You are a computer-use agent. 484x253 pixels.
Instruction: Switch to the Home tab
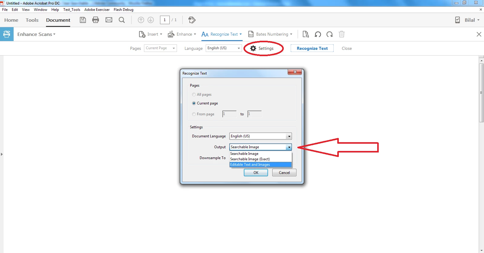pyautogui.click(x=11, y=20)
